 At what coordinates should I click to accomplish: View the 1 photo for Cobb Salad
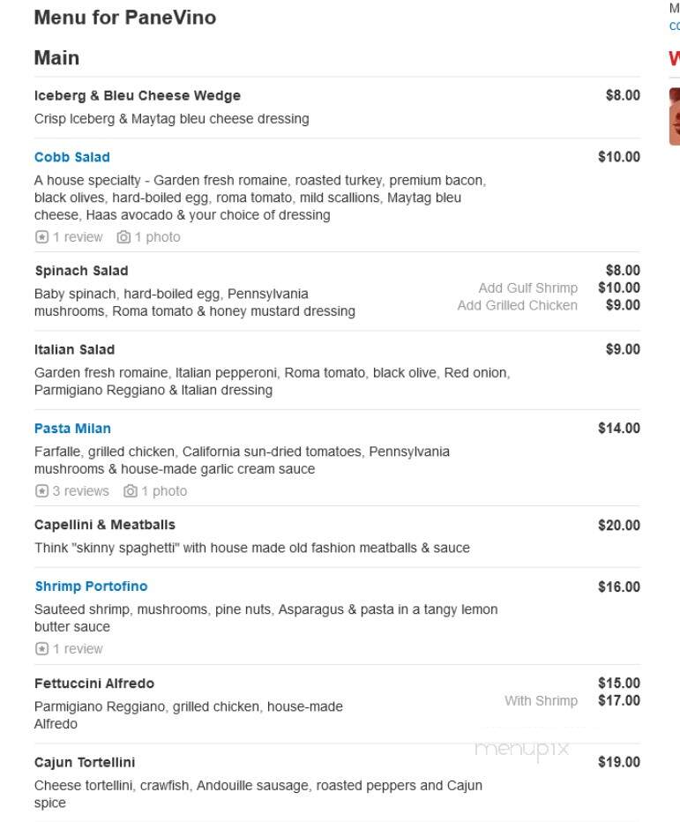157,237
